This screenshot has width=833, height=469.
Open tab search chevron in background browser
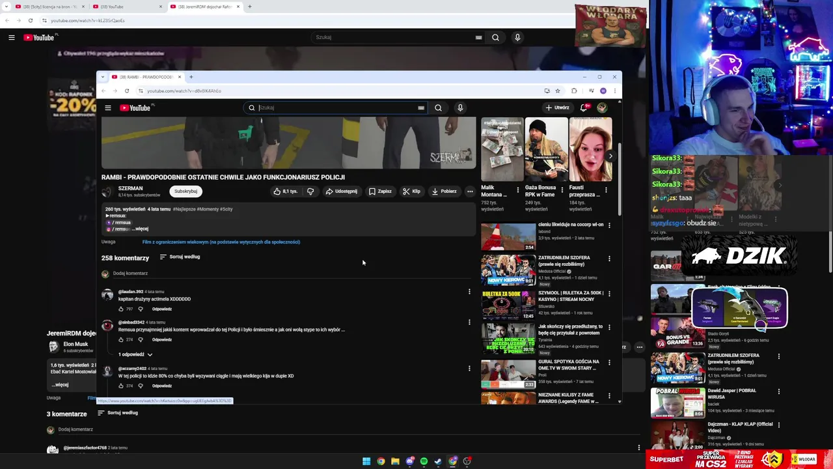5,7
